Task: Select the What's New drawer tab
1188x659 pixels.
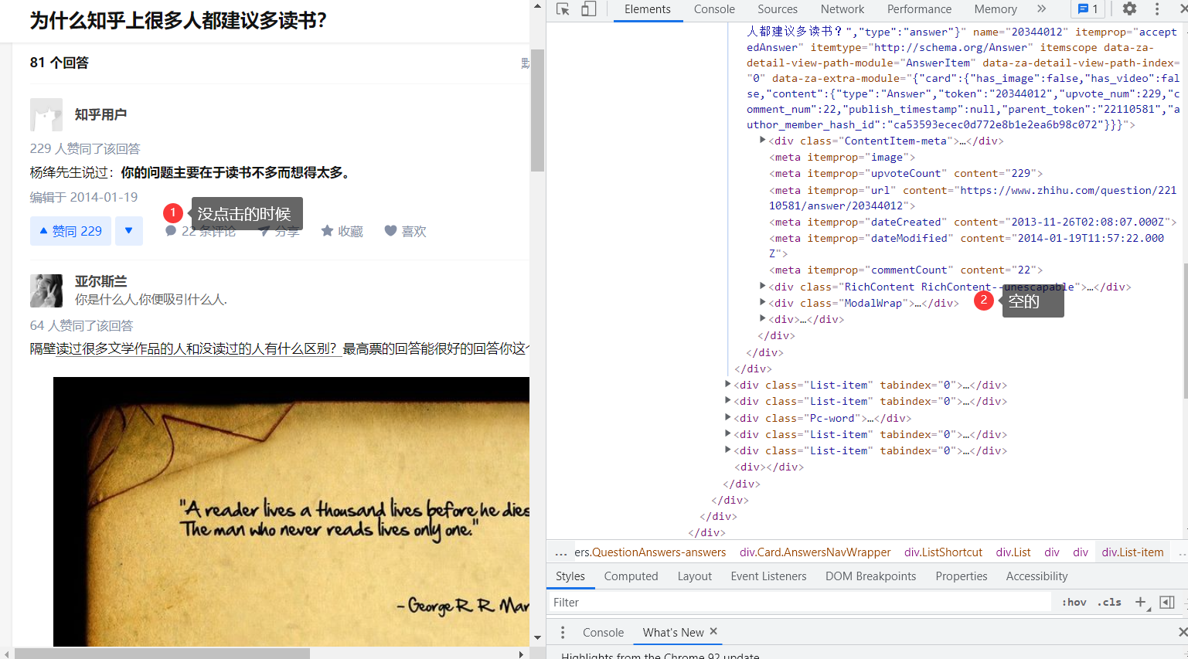Action: tap(673, 633)
